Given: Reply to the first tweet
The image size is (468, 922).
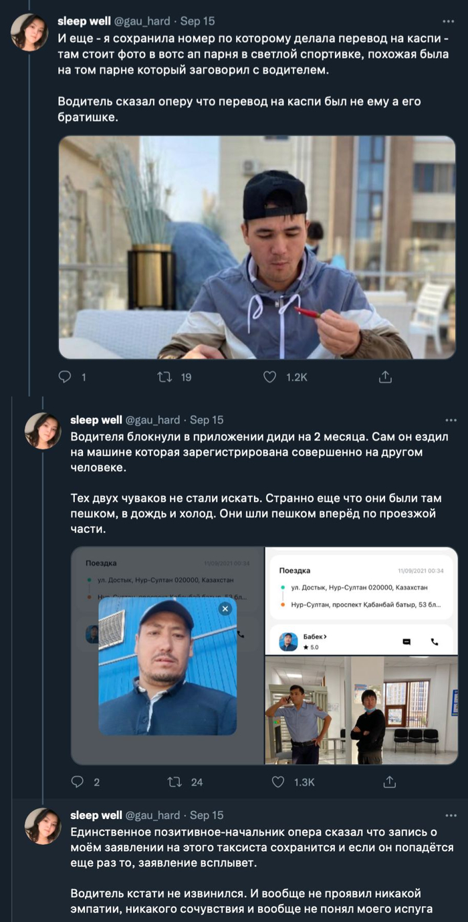Looking at the screenshot, I should pyautogui.click(x=65, y=377).
